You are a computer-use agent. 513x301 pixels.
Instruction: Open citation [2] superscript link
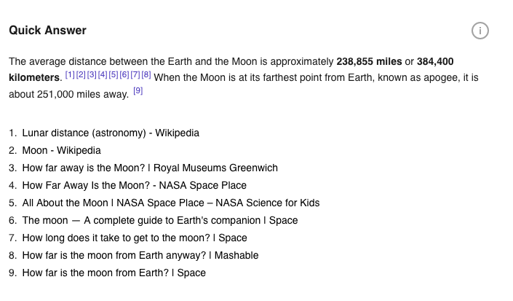[x=81, y=75]
